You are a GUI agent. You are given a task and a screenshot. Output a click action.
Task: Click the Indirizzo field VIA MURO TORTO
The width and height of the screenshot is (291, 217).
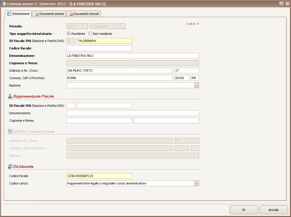coord(119,71)
